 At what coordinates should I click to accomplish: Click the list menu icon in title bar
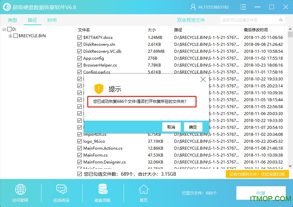click(243, 7)
